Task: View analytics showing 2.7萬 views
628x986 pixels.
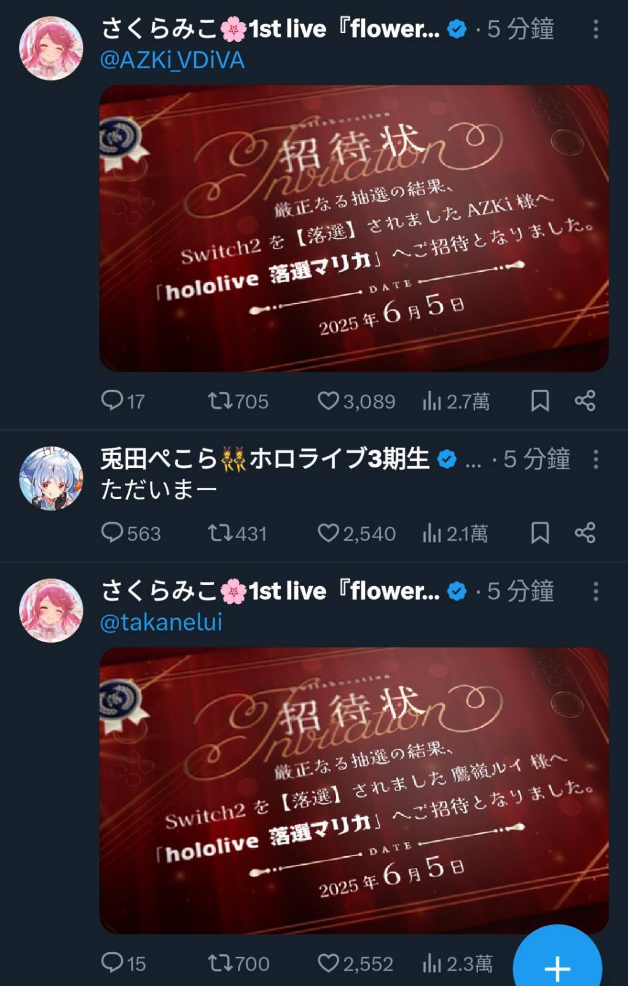Action: (x=456, y=401)
